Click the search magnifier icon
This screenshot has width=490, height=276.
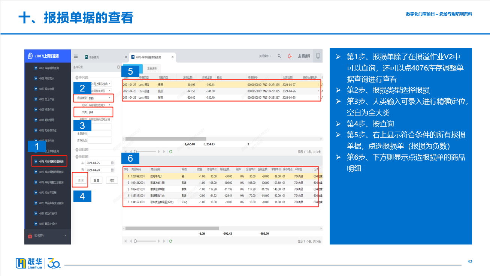[x=279, y=56]
